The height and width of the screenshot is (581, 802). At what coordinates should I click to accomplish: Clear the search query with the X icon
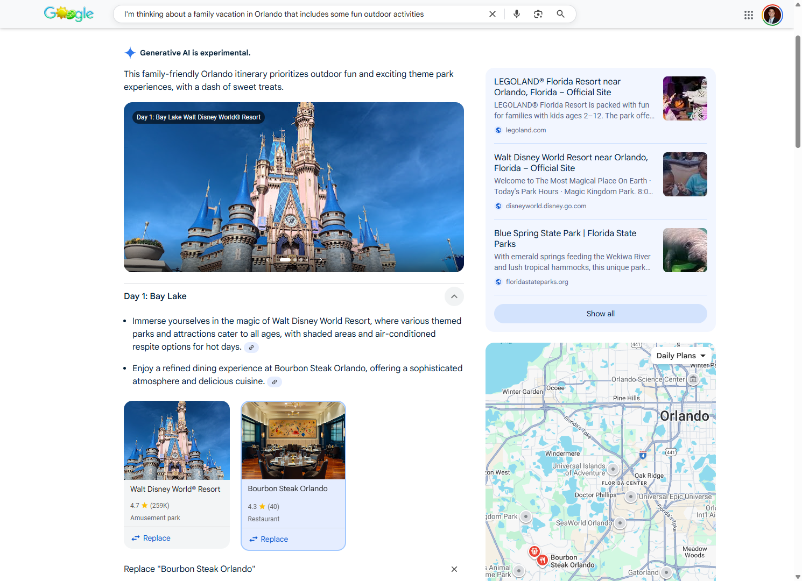pyautogui.click(x=492, y=13)
